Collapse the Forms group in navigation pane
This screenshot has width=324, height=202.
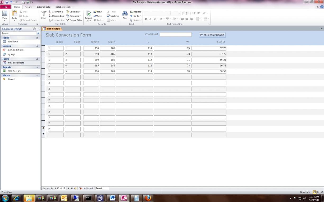(x=37, y=59)
